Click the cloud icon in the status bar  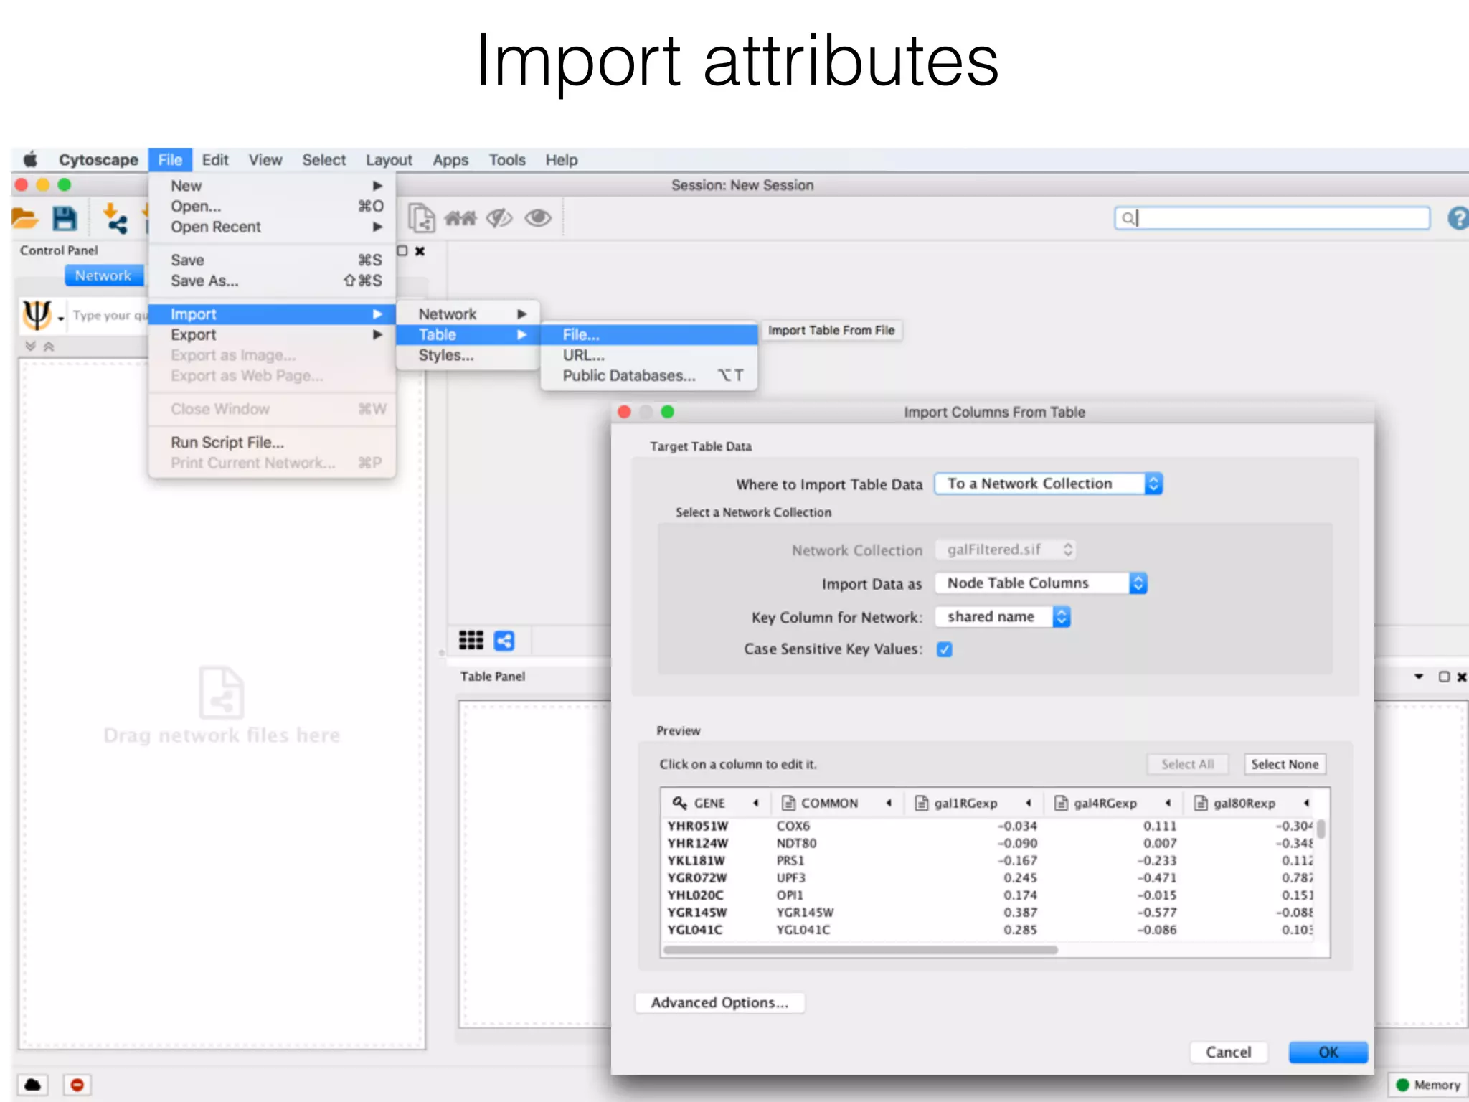pos(33,1084)
